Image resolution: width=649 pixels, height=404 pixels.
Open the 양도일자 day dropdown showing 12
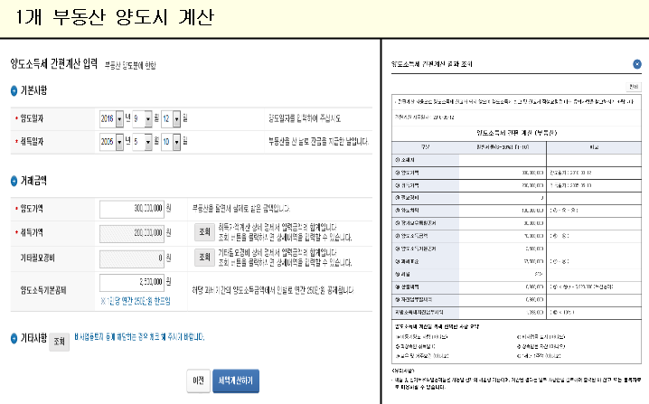click(171, 118)
